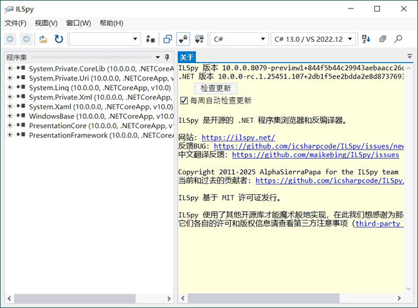
Task: Click the System.Xaml assembly icon
Action: pyautogui.click(x=21, y=106)
